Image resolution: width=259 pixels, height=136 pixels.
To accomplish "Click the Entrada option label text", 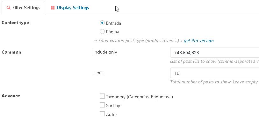I will tap(113, 23).
